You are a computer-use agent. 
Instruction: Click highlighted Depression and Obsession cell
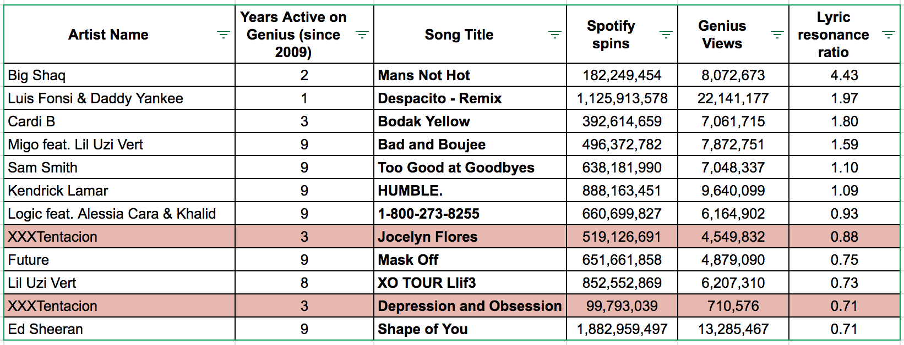click(470, 305)
